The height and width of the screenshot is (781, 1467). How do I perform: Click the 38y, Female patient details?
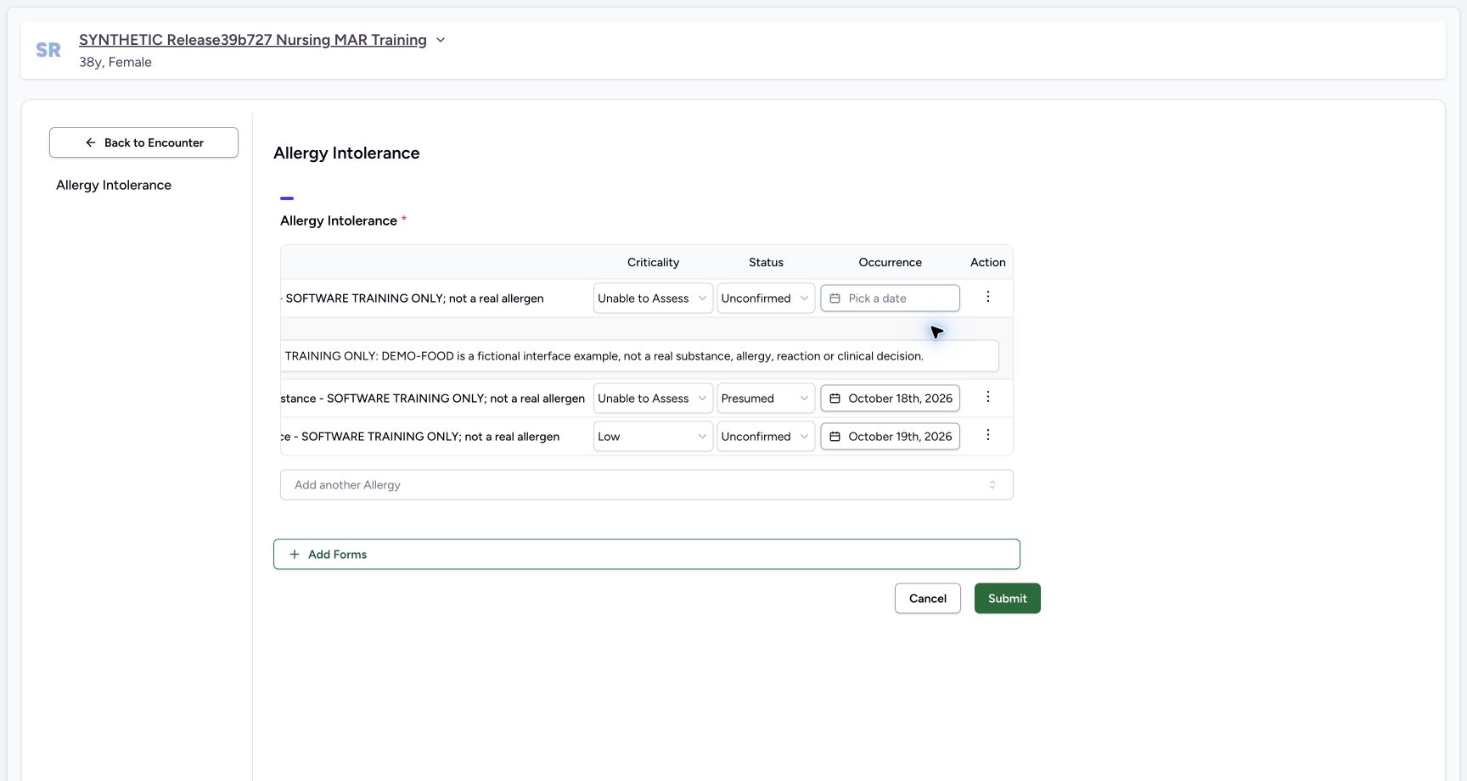tap(115, 62)
